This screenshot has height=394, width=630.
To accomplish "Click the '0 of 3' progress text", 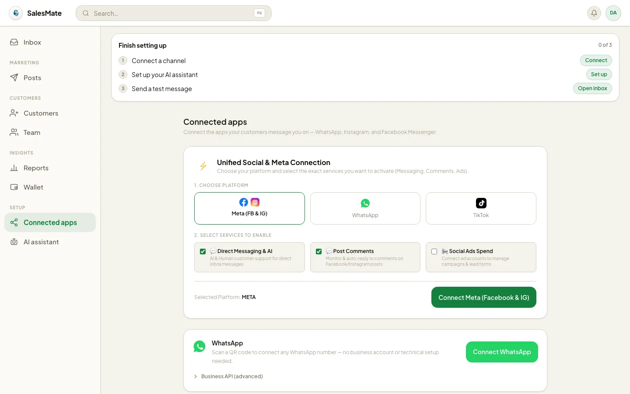I will (605, 45).
